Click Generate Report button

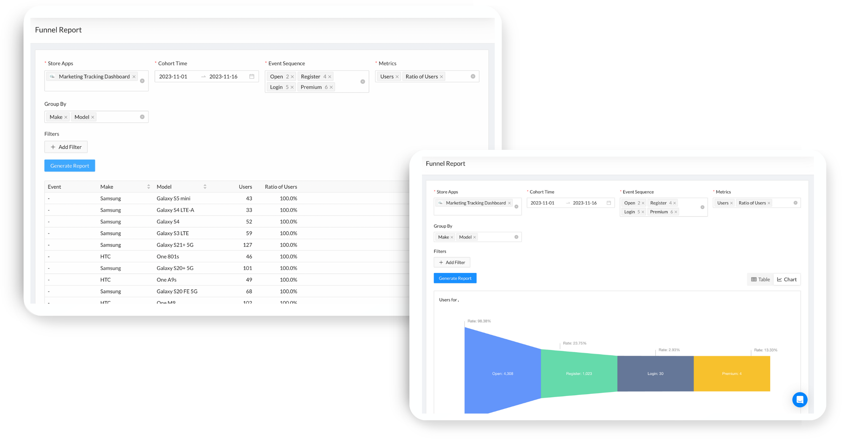pyautogui.click(x=69, y=166)
